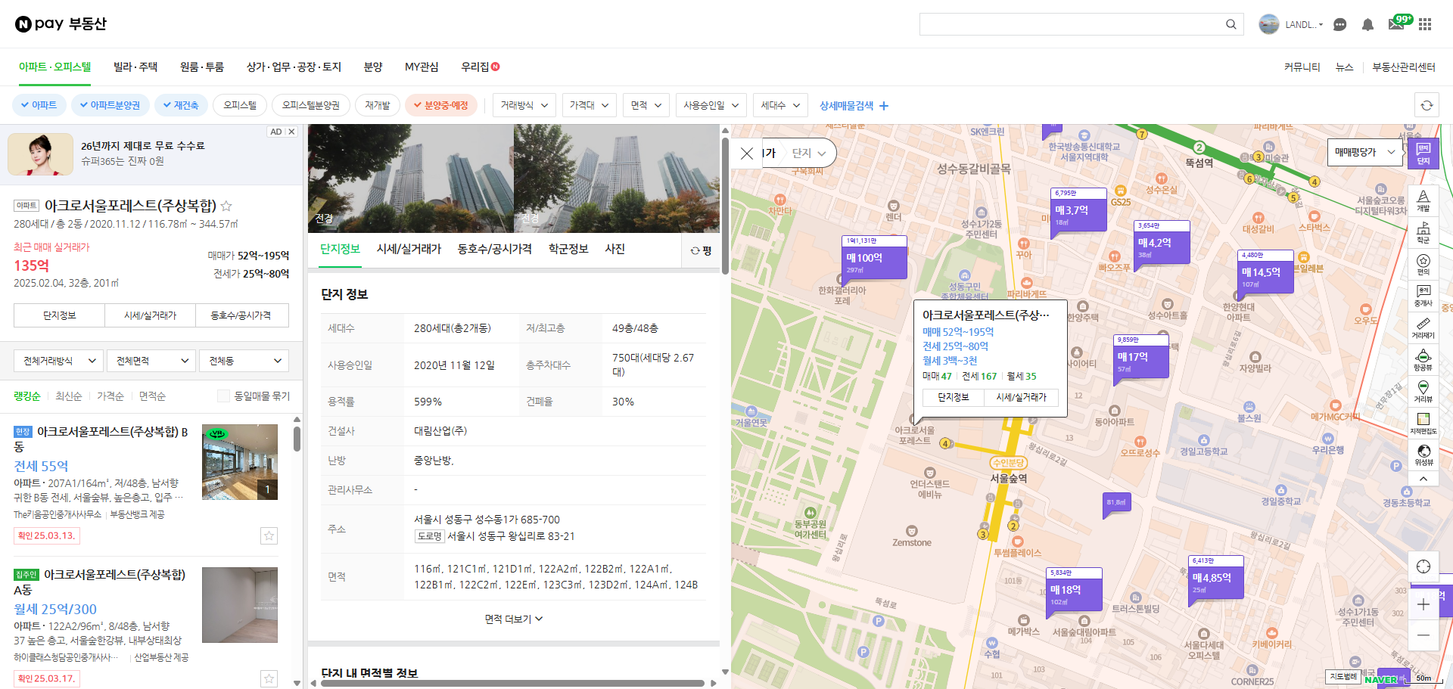Open the chat messages icon
This screenshot has width=1453, height=689.
click(1339, 24)
